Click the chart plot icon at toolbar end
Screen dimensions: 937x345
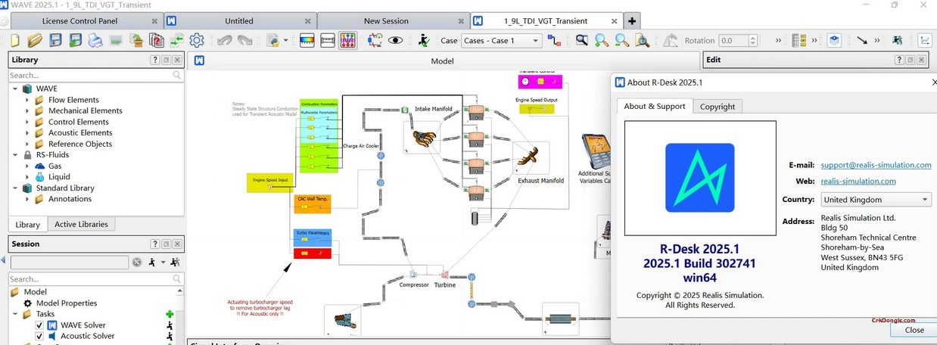(926, 40)
